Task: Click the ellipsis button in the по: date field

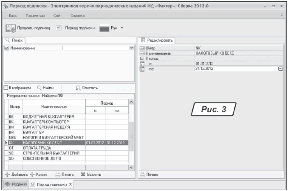Action: pos(280,68)
